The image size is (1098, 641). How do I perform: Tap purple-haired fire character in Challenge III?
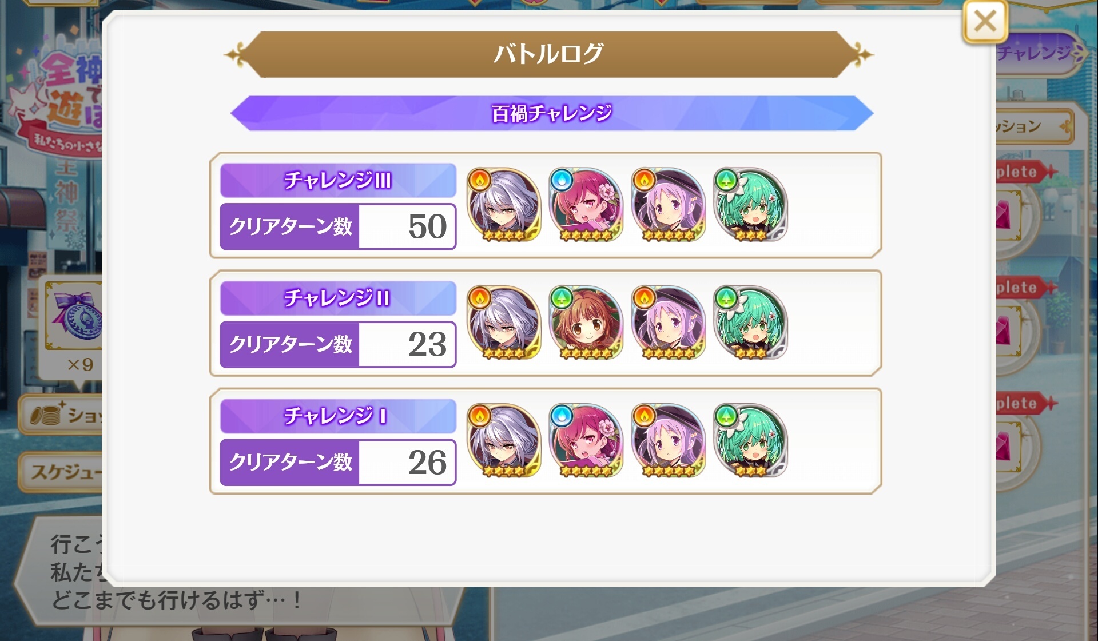[669, 204]
